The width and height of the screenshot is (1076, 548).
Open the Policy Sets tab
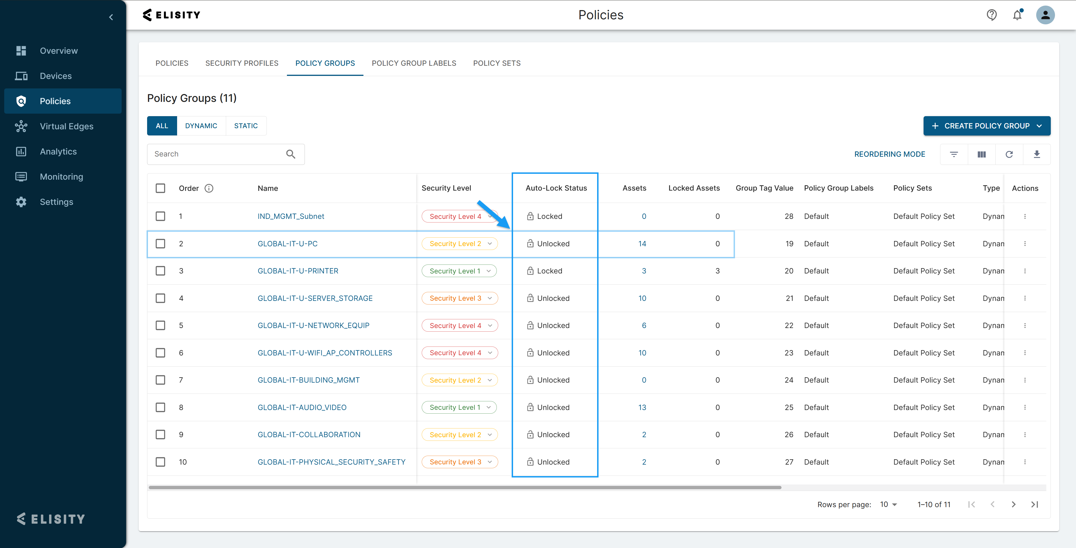coord(497,63)
